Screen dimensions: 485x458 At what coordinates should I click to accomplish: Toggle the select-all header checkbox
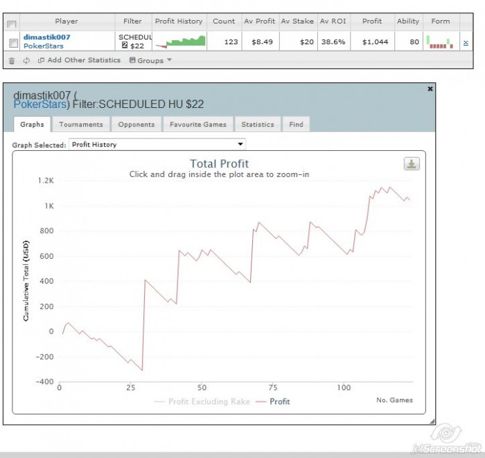click(x=12, y=24)
